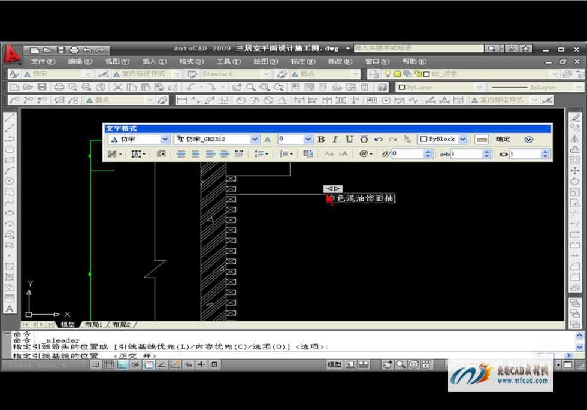Open the 标注 menu
The height and width of the screenshot is (410, 587).
tap(303, 62)
